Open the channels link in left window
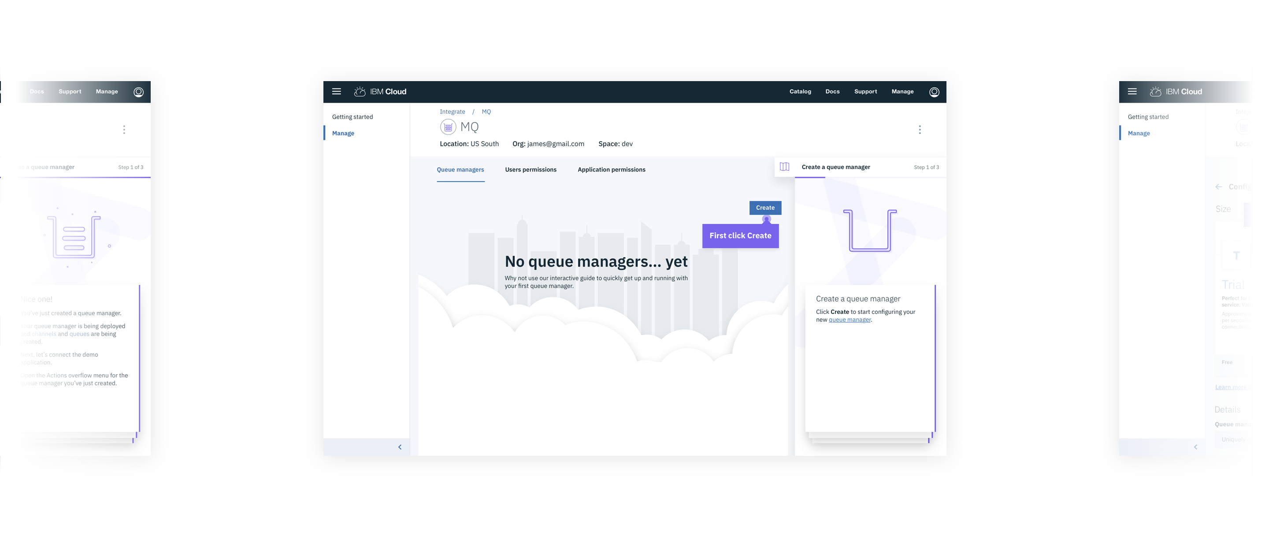 coord(44,334)
